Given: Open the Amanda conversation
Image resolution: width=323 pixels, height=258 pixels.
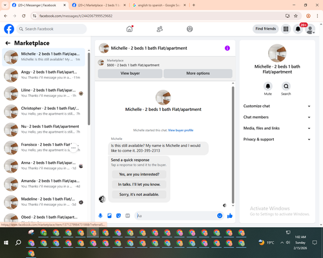Looking at the screenshot, I should coord(44,184).
